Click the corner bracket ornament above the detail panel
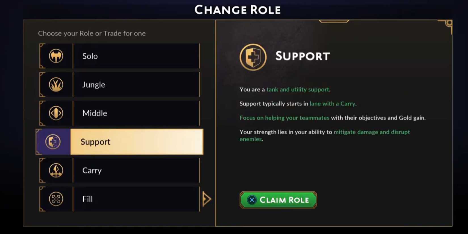Viewport: 468px width, 234px height. (333, 21)
